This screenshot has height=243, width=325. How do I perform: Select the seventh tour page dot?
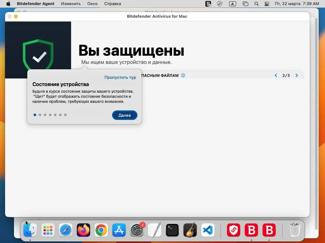(65, 115)
